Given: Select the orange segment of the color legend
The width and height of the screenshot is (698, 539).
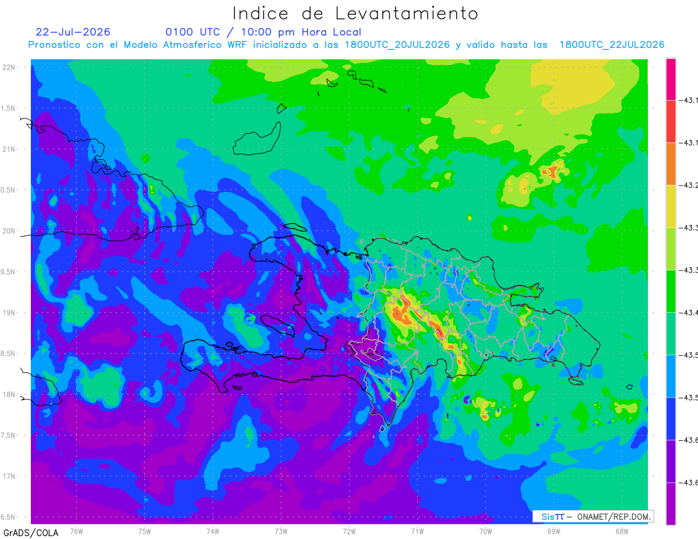Looking at the screenshot, I should (671, 164).
